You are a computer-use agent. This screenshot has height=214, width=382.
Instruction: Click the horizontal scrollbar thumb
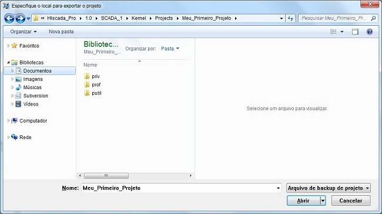point(106,175)
